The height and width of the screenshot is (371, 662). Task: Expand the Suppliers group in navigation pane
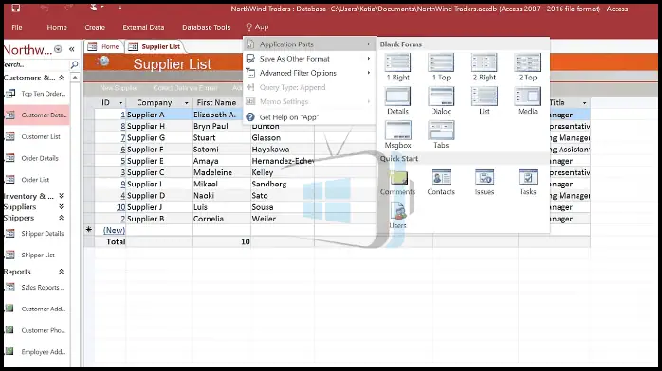coord(62,206)
